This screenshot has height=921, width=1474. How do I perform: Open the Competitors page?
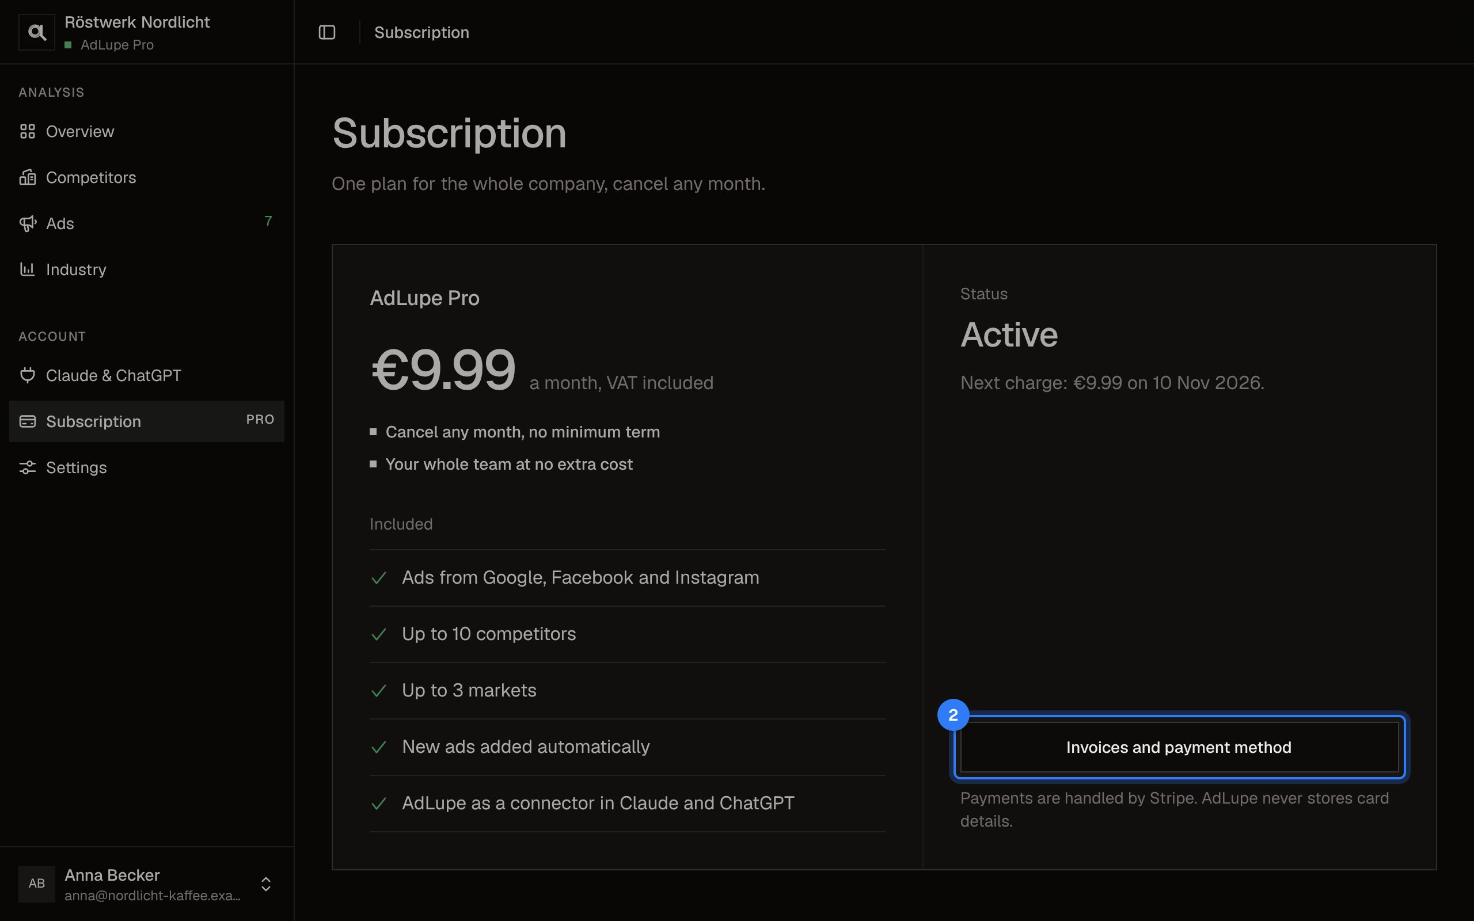[147, 177]
